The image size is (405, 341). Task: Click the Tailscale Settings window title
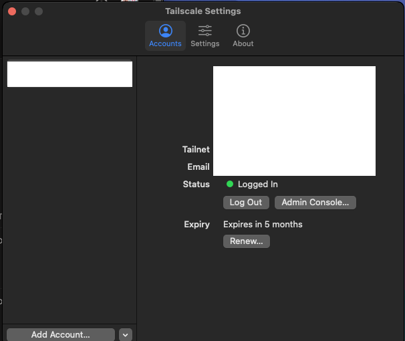click(x=203, y=11)
